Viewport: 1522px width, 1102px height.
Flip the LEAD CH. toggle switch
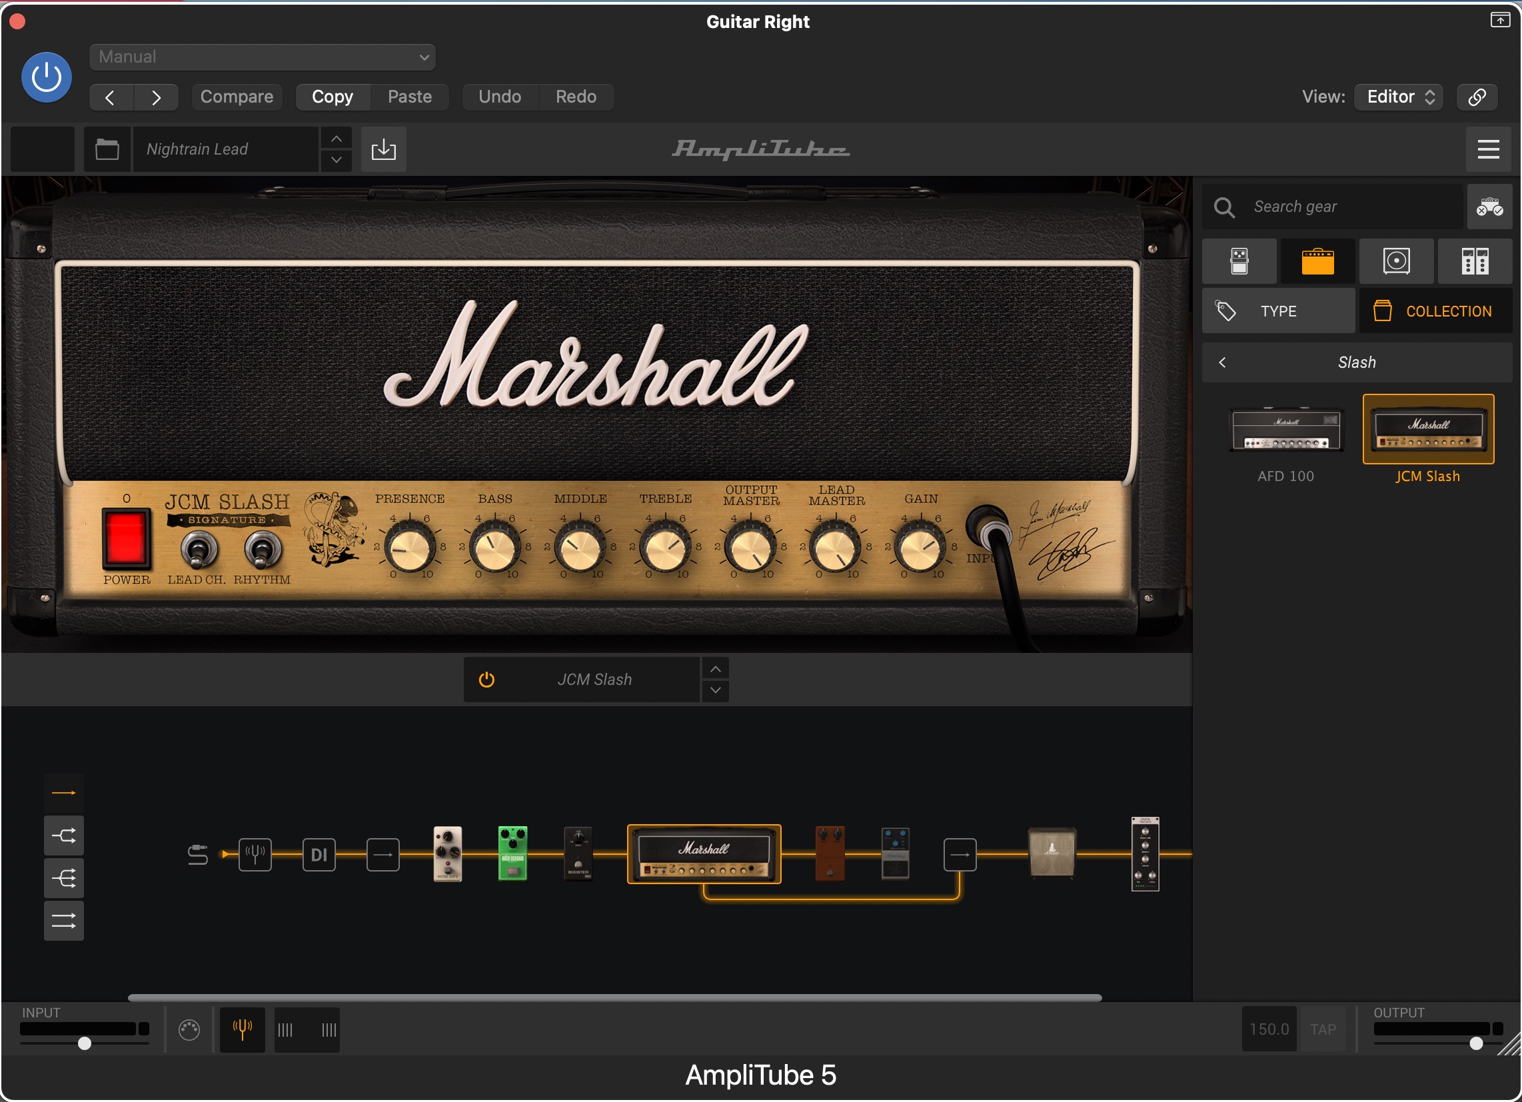[x=199, y=550]
